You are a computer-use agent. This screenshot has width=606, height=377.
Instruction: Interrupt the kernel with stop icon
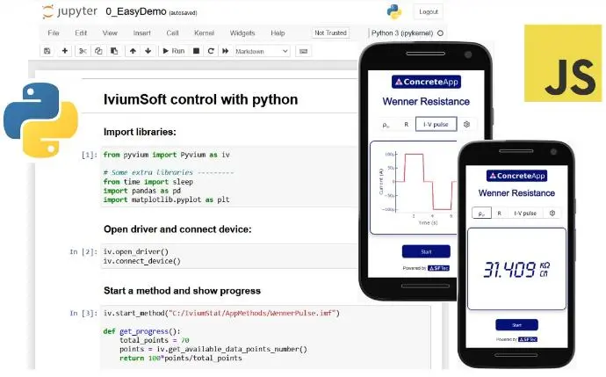click(197, 51)
